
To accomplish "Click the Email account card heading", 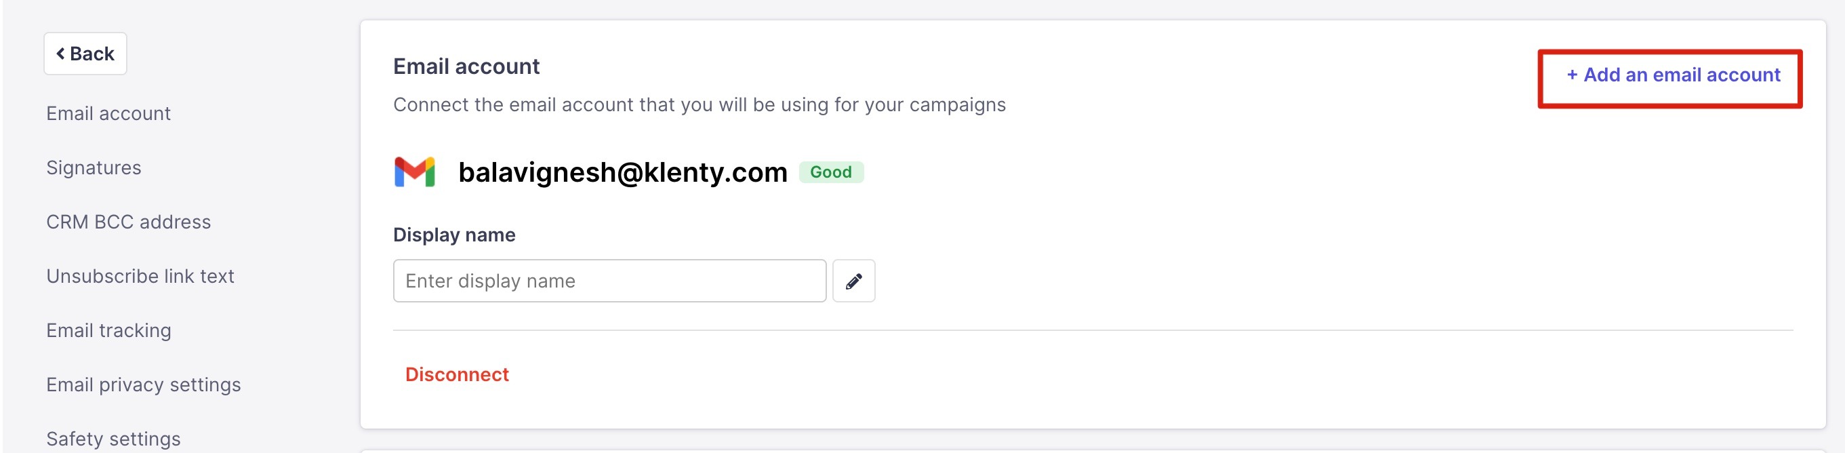I will [x=466, y=66].
